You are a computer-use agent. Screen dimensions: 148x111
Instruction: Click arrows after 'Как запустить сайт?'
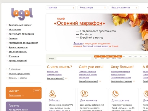(66, 78)
